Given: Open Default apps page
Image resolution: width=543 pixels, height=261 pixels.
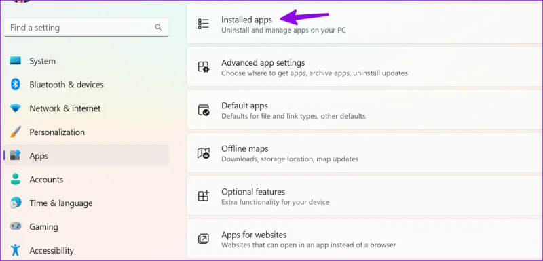Looking at the screenshot, I should tap(364, 110).
